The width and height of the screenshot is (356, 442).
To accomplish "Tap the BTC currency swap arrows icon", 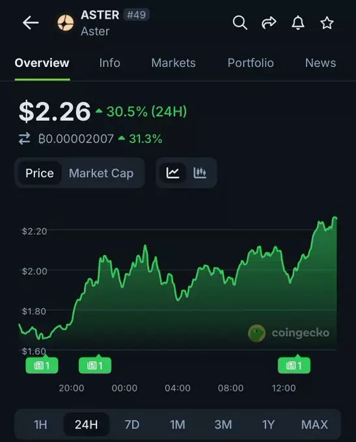I will point(24,138).
